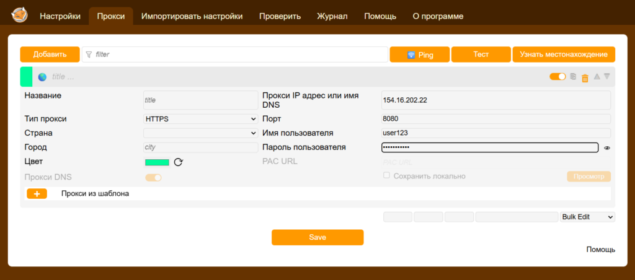Screen dimensions: 635x280
Task: Click the Порт field with 8080
Action: tap(496, 119)
